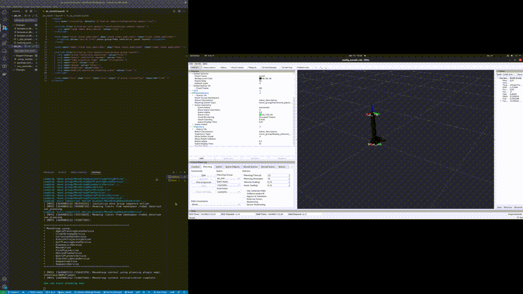This screenshot has height=294, width=523.
Task: Open the Views Type Orbit dropdown
Action: [510, 75]
